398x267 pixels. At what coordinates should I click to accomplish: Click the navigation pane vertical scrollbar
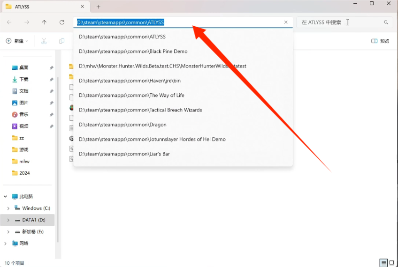click(x=58, y=159)
